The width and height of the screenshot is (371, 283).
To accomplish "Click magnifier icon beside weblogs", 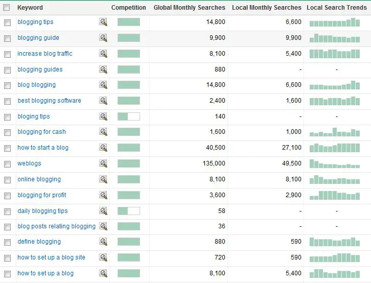I will tap(103, 163).
